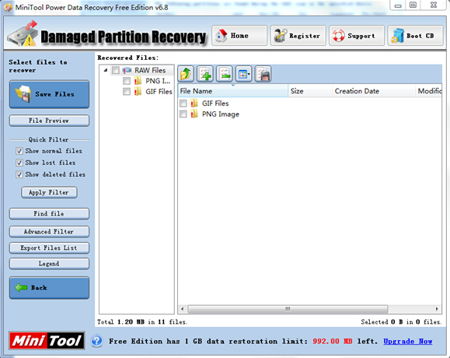
Task: Maximize the MiniTool window
Action: (413, 5)
